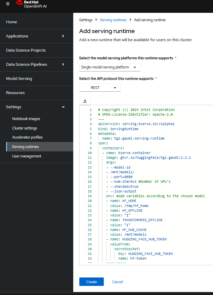Click the Red Hat OpenShift AI logo

coord(31,4)
